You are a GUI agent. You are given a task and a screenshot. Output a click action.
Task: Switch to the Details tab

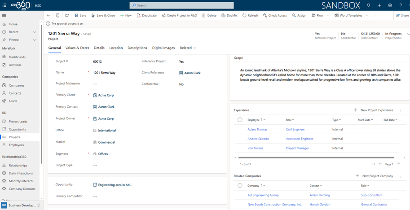tap(99, 48)
